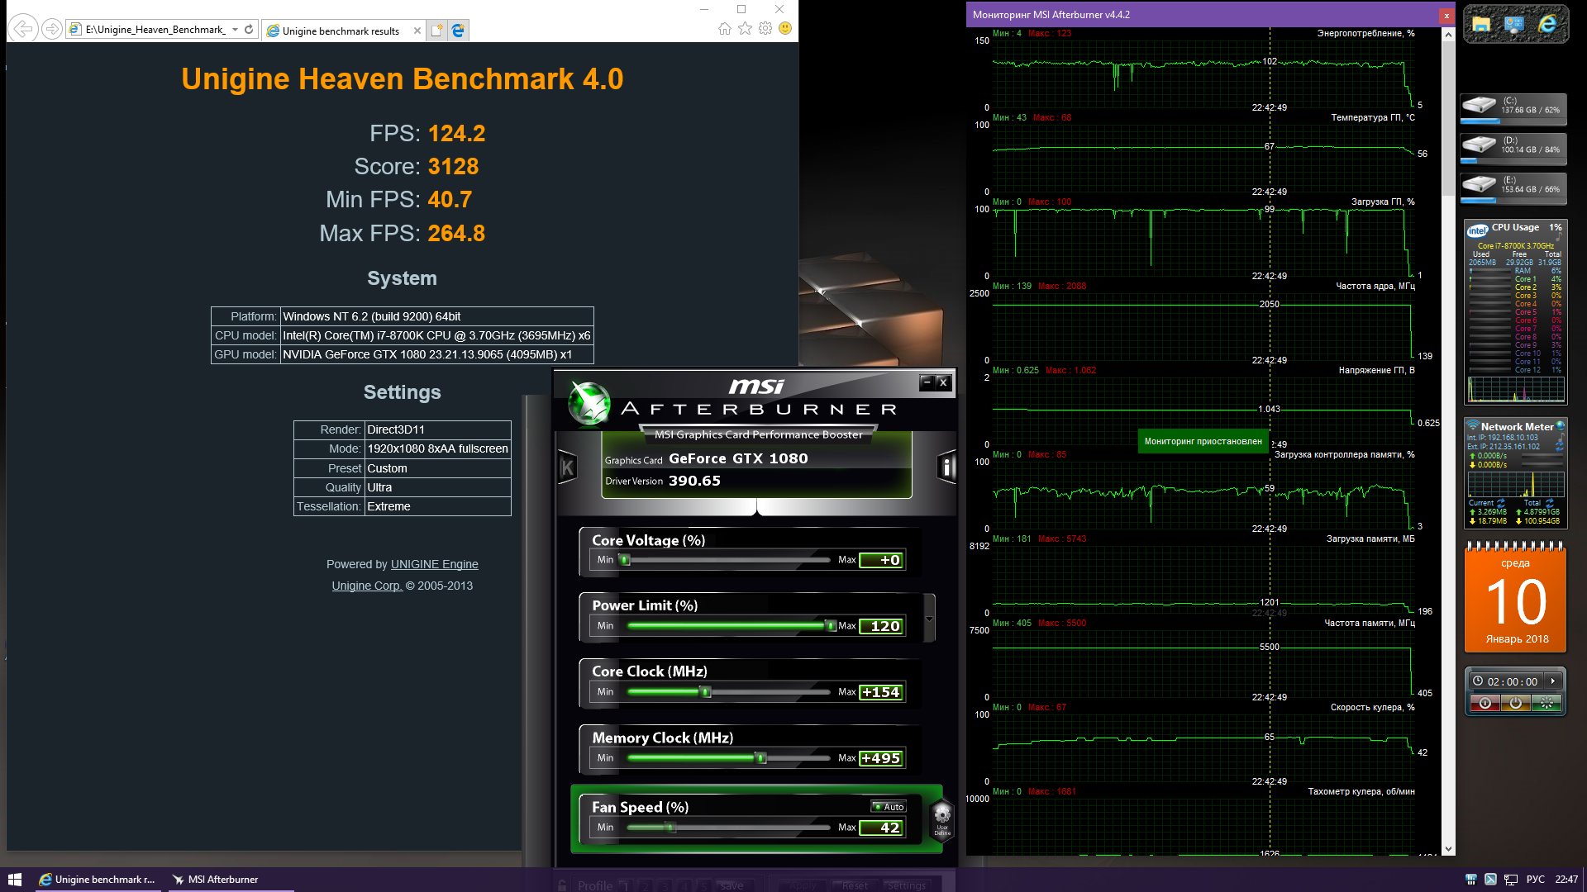Start the shutdown countdown timer play button

[1553, 681]
